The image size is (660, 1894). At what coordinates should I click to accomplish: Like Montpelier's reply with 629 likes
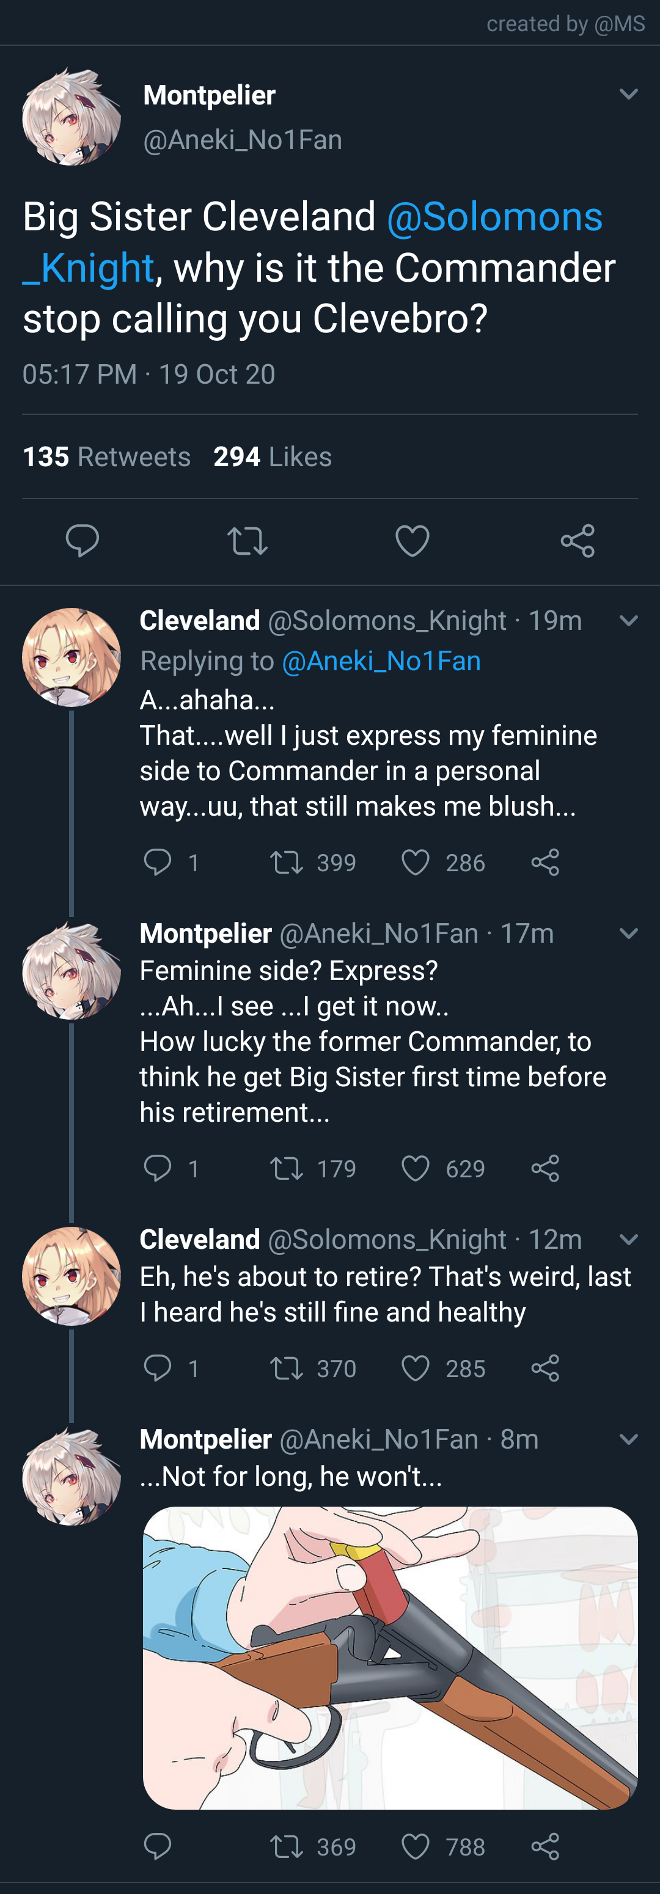click(x=415, y=1168)
